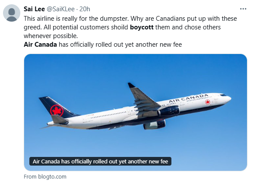Click the plane's raised wing tip in the photo
The height and width of the screenshot is (182, 253).
click(x=131, y=85)
